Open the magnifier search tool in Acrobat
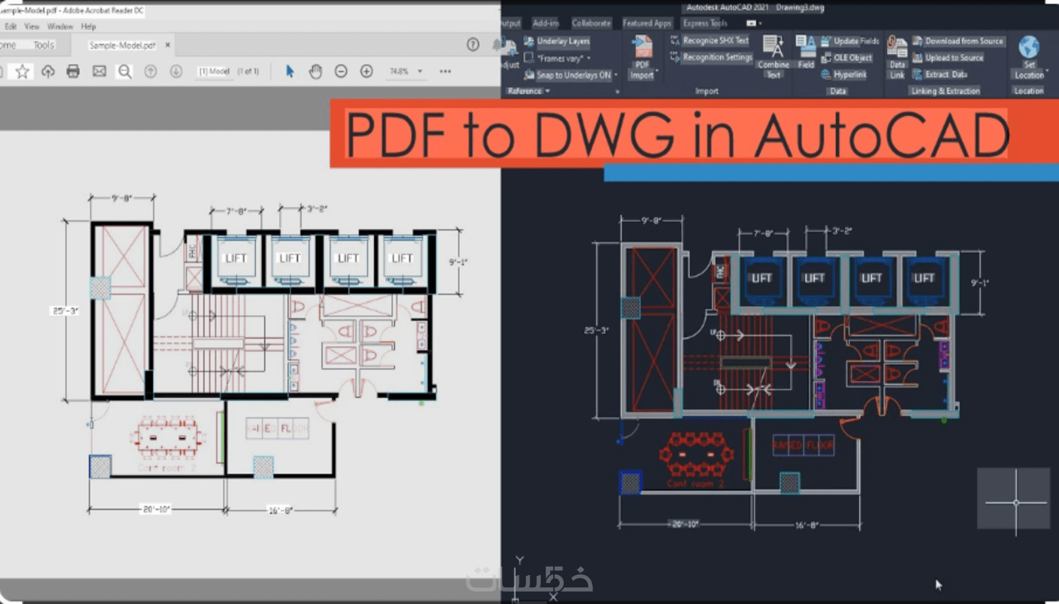Viewport: 1059px width, 604px height. click(x=125, y=72)
